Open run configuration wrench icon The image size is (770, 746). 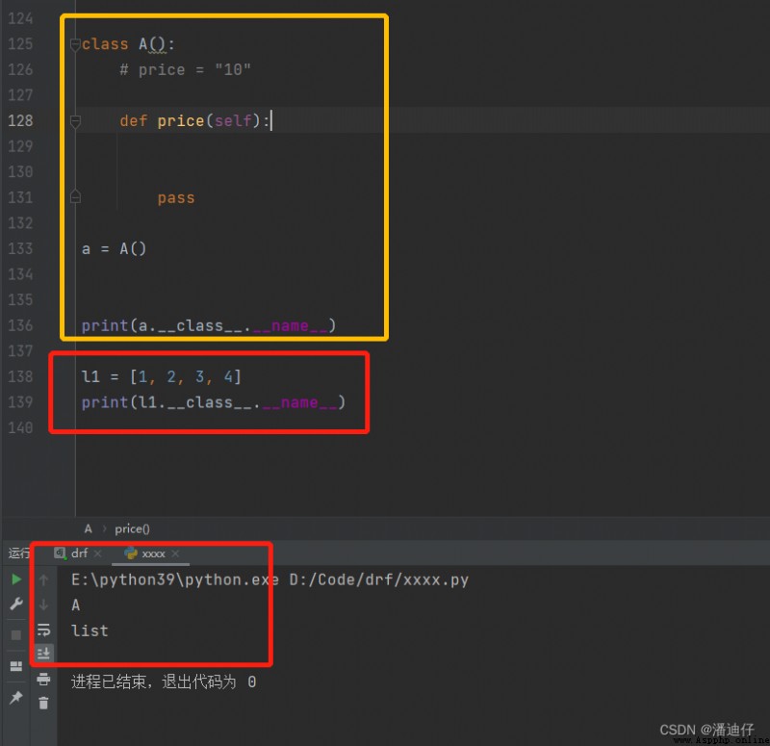[x=16, y=604]
